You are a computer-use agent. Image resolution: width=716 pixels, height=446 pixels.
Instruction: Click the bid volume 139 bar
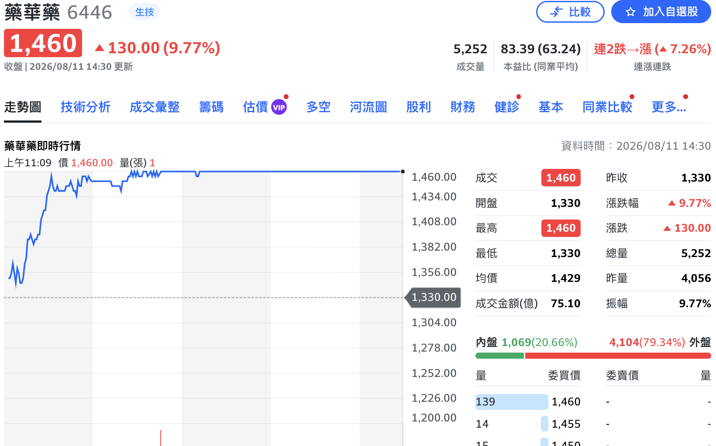click(512, 401)
